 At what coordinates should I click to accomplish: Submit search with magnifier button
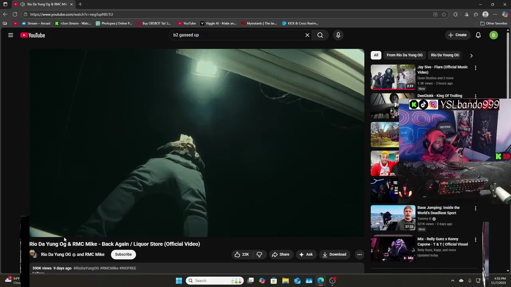(320, 35)
